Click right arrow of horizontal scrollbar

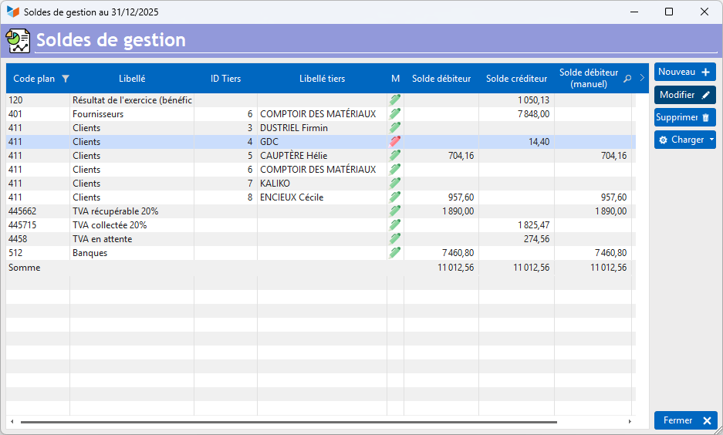pyautogui.click(x=630, y=422)
